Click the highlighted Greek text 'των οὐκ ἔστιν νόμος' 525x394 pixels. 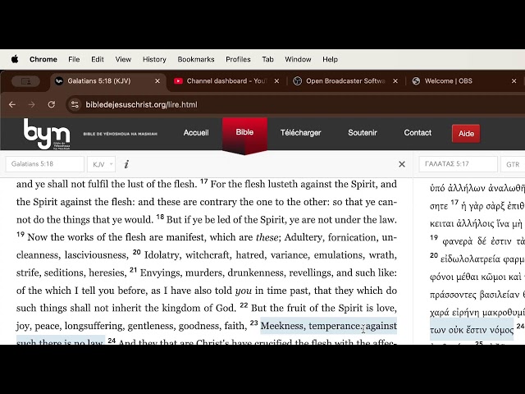472,330
